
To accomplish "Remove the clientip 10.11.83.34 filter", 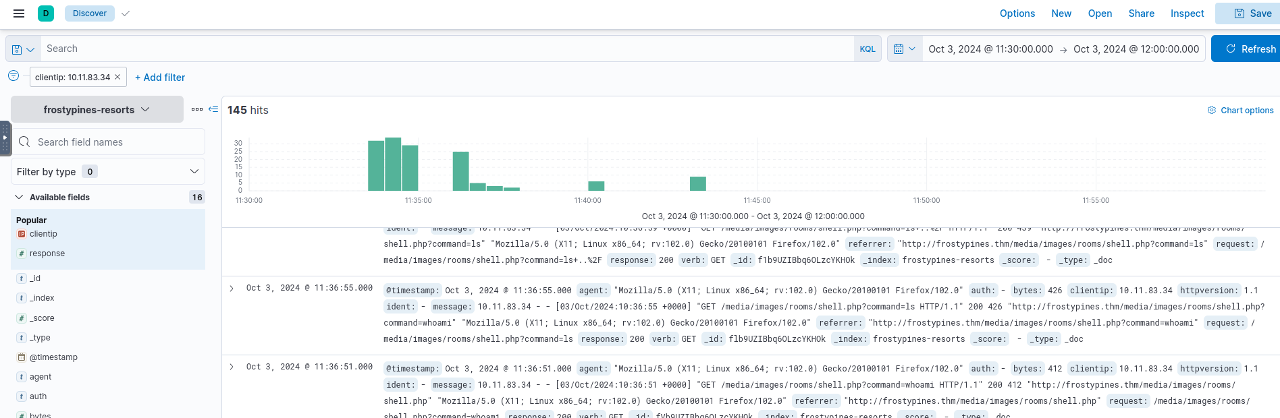I will 117,77.
